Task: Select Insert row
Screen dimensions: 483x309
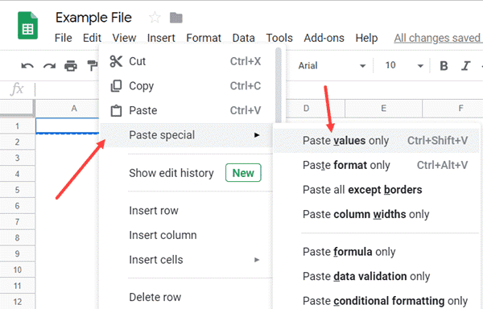Action: (x=186, y=211)
